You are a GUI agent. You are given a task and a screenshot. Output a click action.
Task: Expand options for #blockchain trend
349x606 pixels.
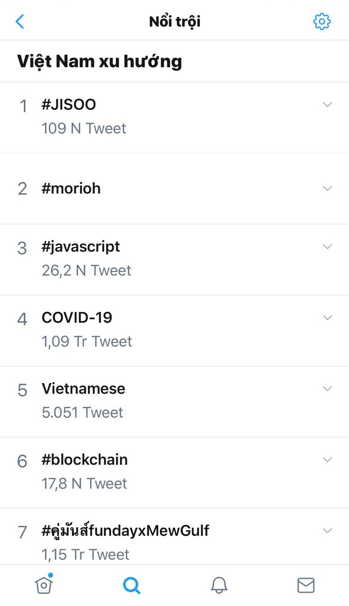[x=327, y=460]
